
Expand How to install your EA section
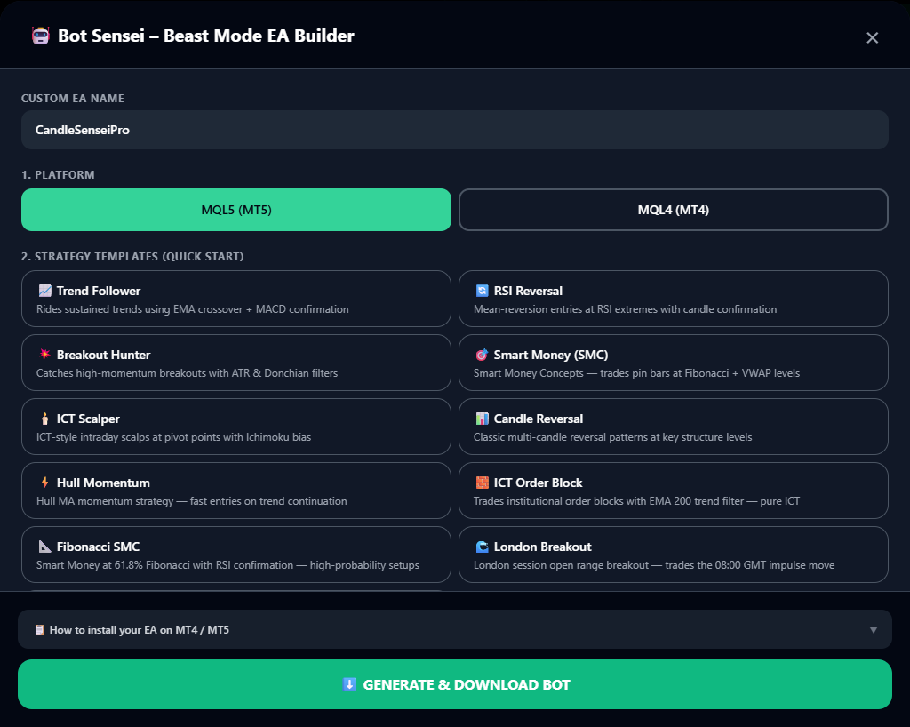(454, 629)
